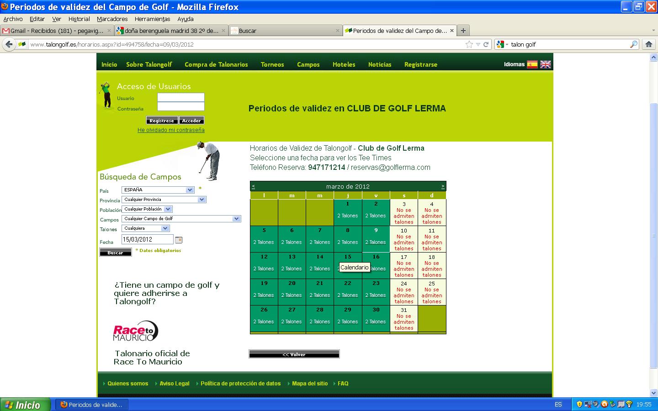
Task: Select March 1 with 2 Talones
Action: 348,212
